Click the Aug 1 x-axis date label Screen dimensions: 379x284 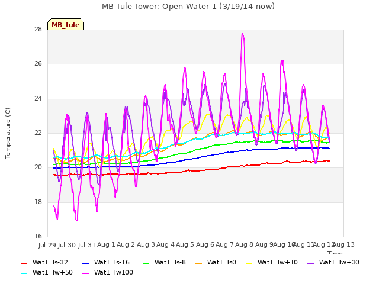pos(106,245)
